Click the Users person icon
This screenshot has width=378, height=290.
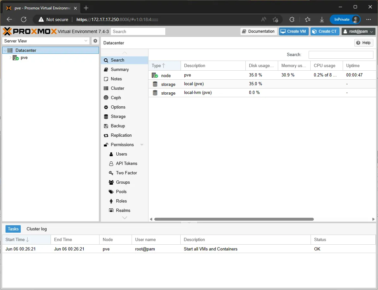[111, 154]
